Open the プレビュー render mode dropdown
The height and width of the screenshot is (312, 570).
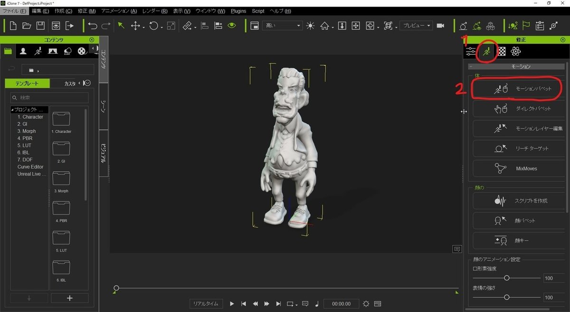pos(416,26)
